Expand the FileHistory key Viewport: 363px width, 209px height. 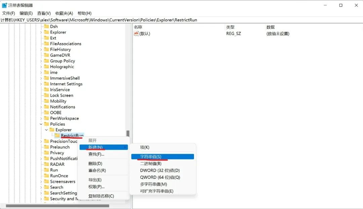coord(41,49)
